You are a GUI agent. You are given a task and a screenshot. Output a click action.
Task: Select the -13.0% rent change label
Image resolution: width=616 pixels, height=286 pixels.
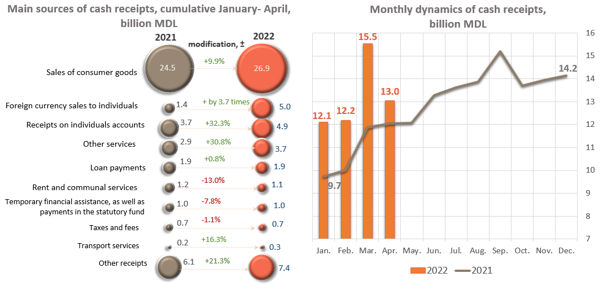click(x=213, y=181)
